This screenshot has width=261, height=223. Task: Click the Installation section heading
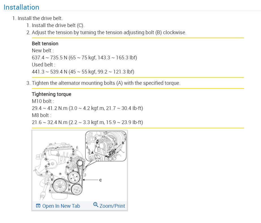tap(21, 7)
